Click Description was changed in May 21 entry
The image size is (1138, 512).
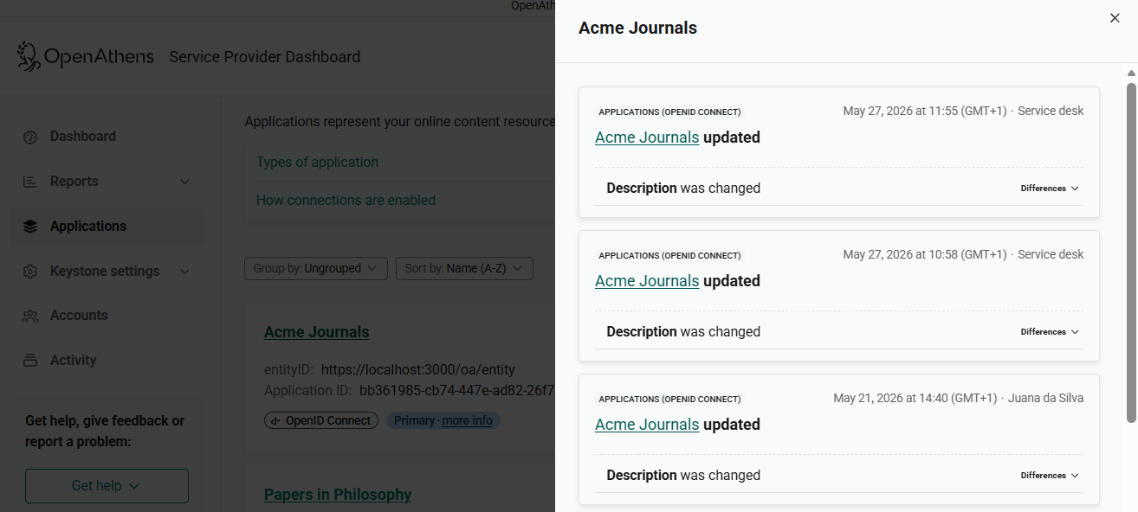pyautogui.click(x=683, y=476)
